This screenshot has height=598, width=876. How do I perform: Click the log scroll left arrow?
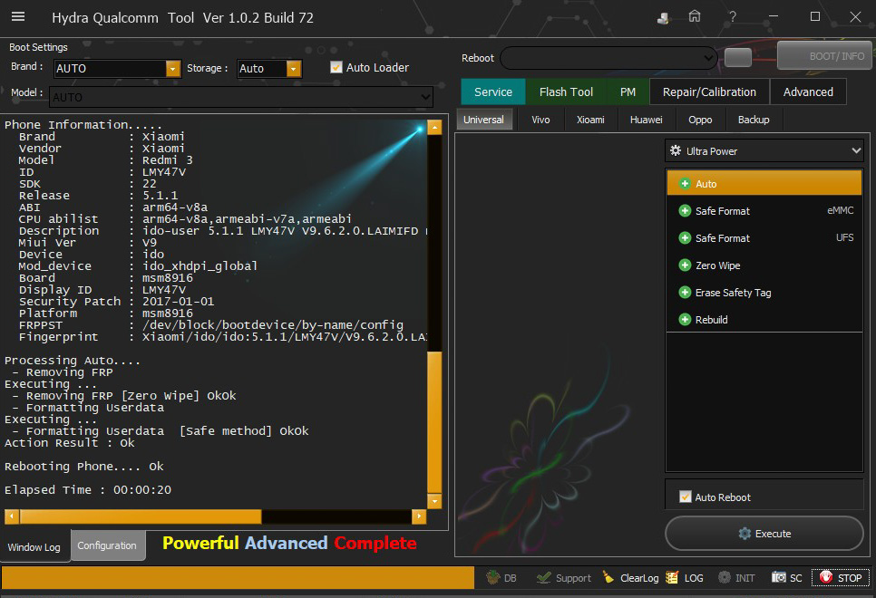coord(11,516)
